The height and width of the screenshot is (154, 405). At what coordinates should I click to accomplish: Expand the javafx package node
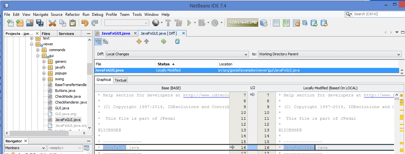(x=44, y=67)
